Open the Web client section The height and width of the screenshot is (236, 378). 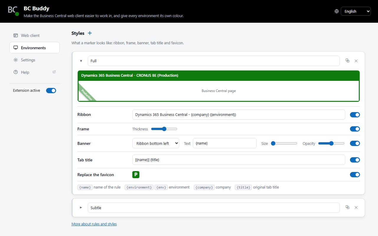[35, 35]
